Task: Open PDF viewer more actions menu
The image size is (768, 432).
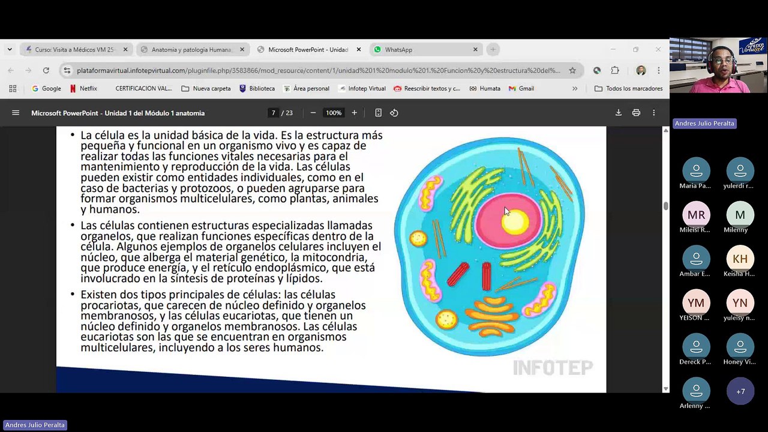Action: click(x=654, y=113)
